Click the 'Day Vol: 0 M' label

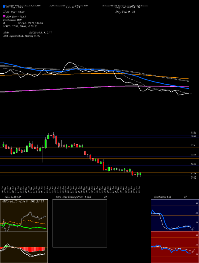[x=125, y=12]
